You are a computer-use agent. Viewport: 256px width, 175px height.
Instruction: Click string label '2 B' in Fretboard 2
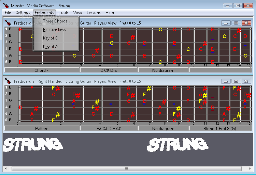pyautogui.click(x=8, y=94)
